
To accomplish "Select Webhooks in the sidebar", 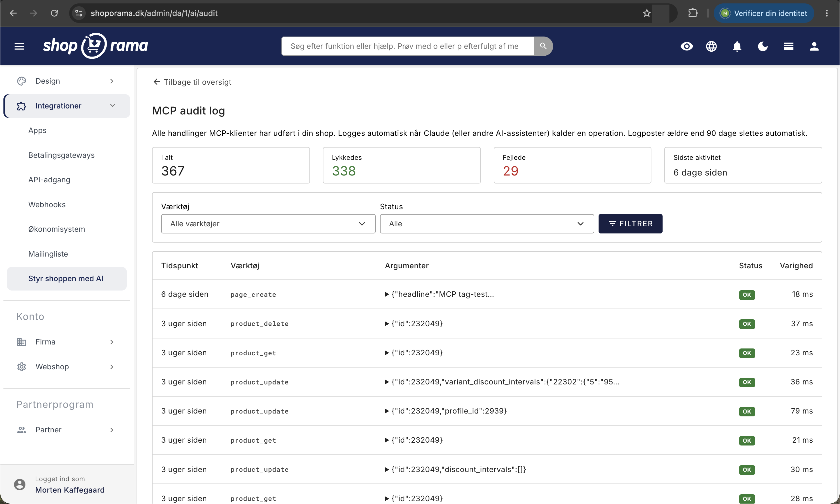I will point(47,204).
